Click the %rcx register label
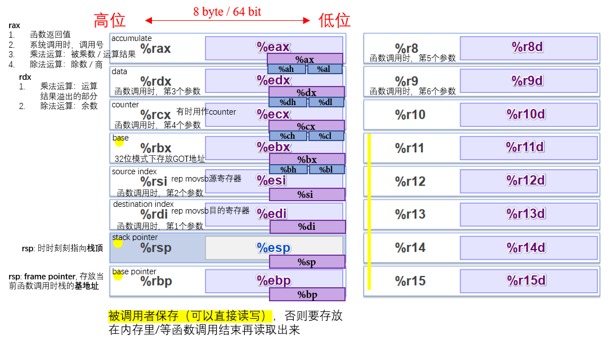 point(155,115)
